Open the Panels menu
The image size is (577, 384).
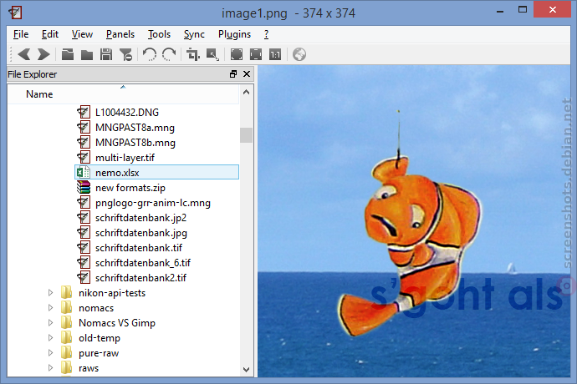tap(120, 34)
